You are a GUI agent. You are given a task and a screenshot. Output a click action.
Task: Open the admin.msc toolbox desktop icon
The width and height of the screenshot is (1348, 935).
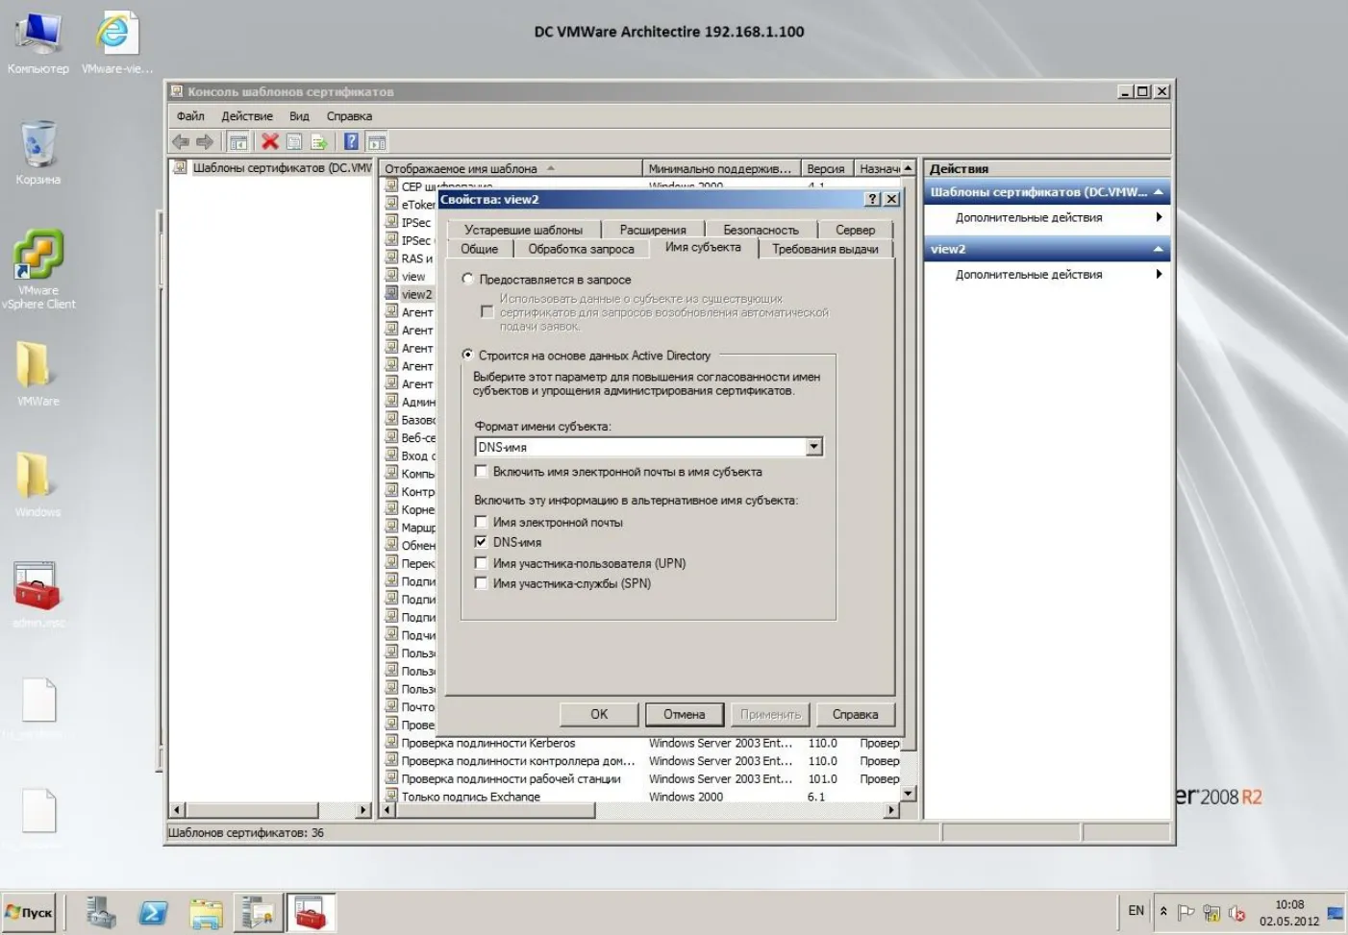[38, 595]
